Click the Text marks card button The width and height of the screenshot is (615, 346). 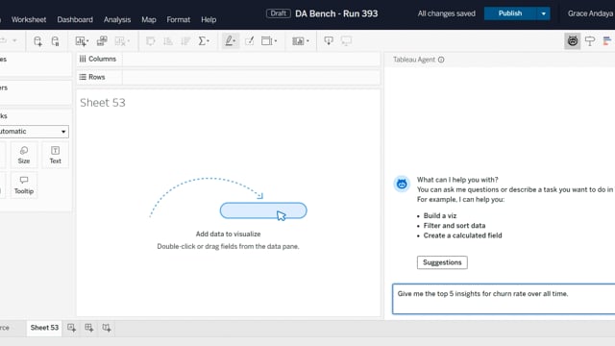tap(56, 156)
